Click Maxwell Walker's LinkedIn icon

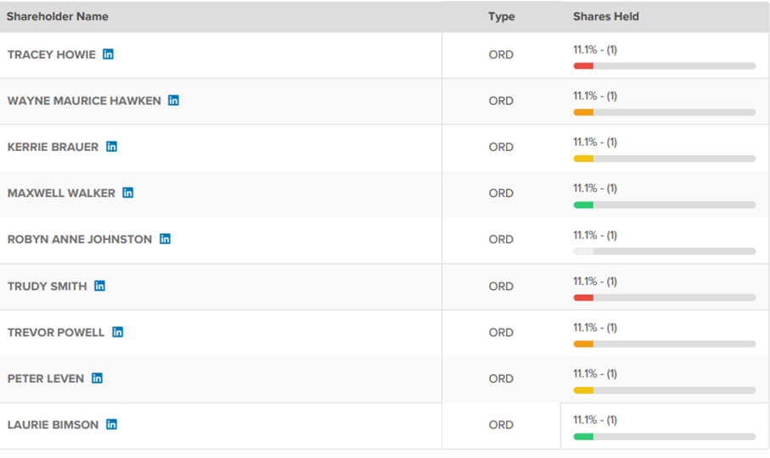coord(127,193)
